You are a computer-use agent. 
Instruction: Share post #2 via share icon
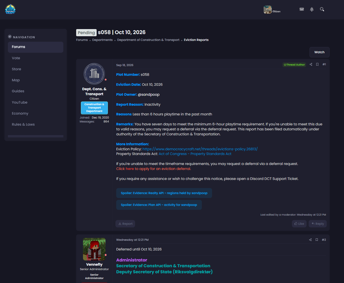(310, 240)
